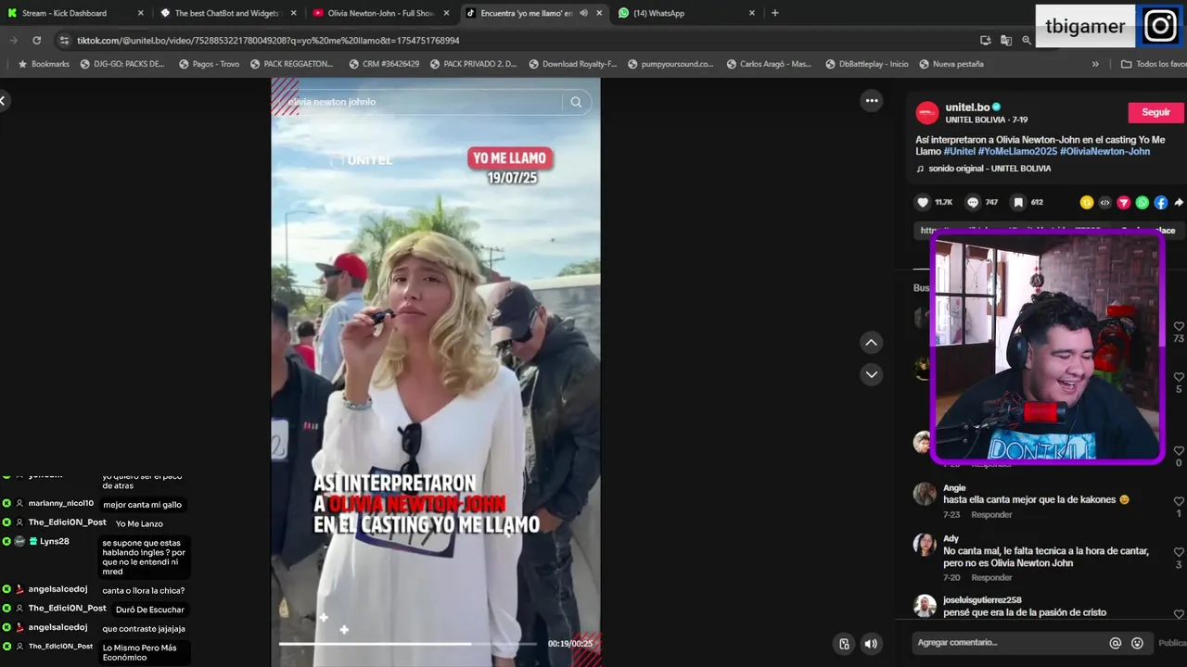Open the PACK REGGAETON bookmark
This screenshot has width=1187, height=667.
click(x=291, y=64)
